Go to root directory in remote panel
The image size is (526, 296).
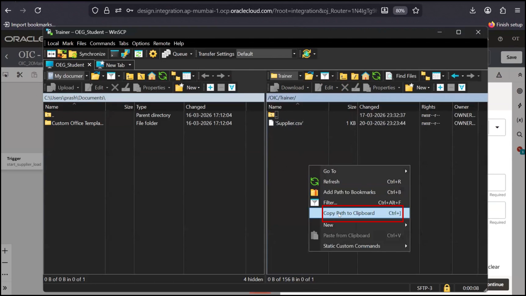(355, 76)
